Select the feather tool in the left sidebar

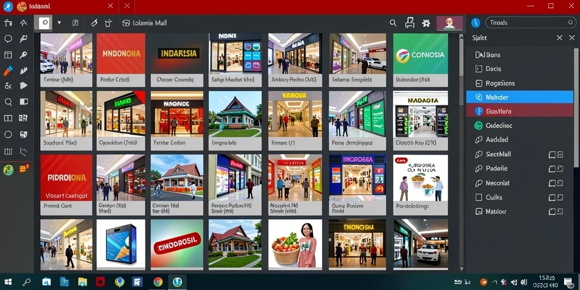[x=24, y=70]
